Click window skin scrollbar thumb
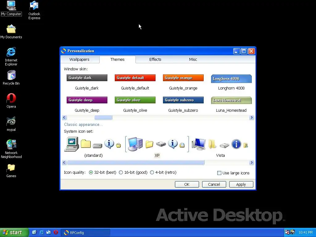 click(103, 118)
